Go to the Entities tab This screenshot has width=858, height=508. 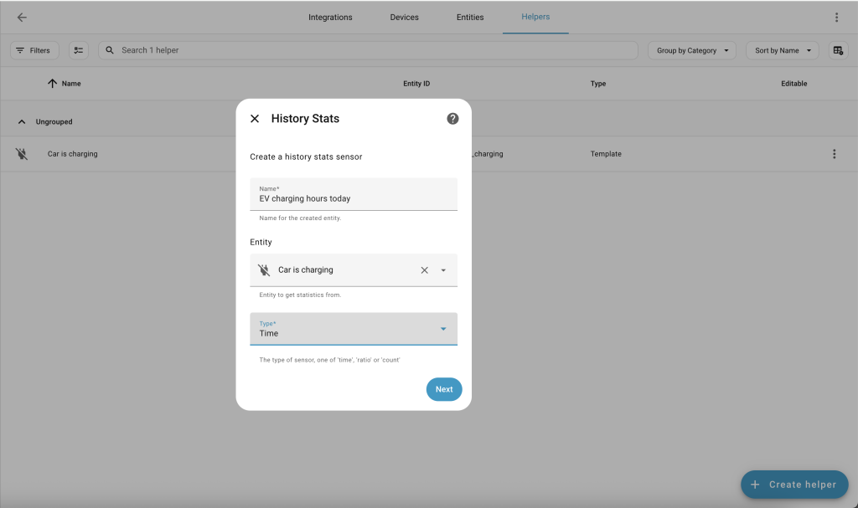tap(470, 18)
